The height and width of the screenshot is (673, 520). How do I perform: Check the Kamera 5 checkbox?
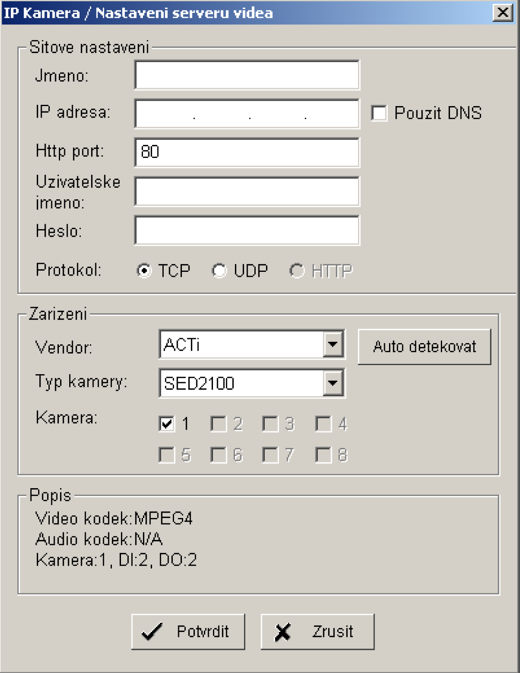(x=167, y=455)
